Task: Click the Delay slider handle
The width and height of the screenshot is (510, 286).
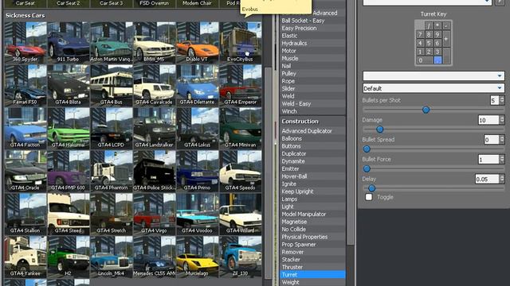Action: [371, 188]
